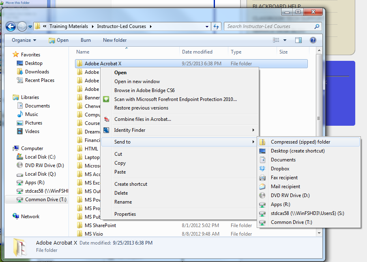The image size is (367, 262).
Task: Select Recent Places in navigation pane
Action: click(x=40, y=80)
